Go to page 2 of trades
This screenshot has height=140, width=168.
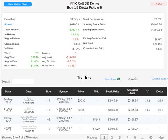tap(112, 138)
